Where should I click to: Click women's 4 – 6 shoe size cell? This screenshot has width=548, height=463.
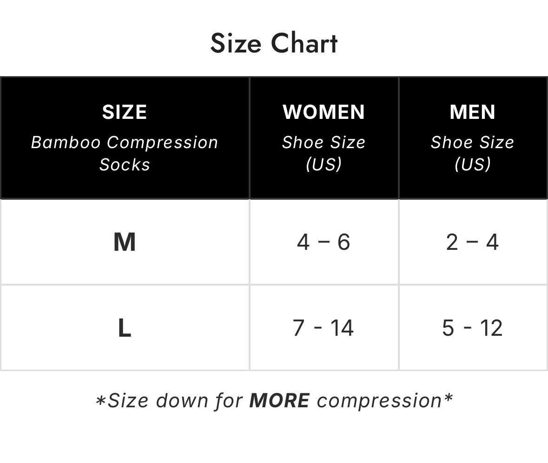coord(324,242)
